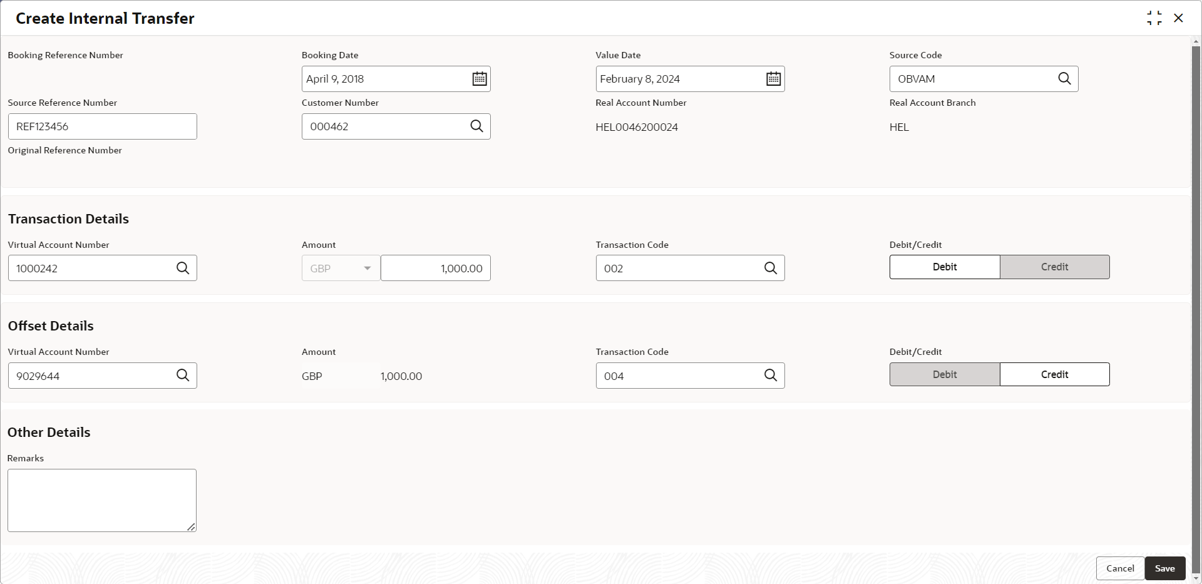Click the transaction Amount field showing 1,000.00
Image resolution: width=1202 pixels, height=584 pixels.
436,268
